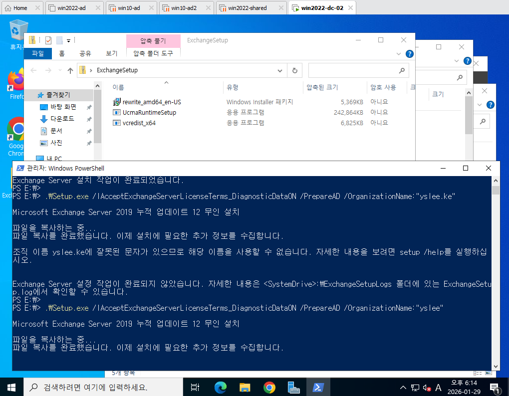Switch to the win10-ad2 VM tab
This screenshot has height=396, width=509.
[x=184, y=8]
